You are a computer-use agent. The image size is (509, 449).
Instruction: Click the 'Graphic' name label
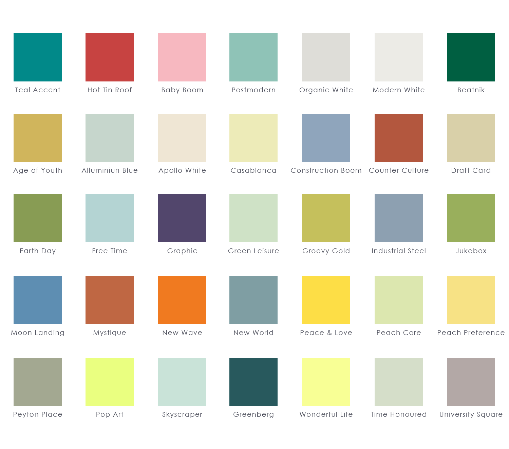pyautogui.click(x=182, y=251)
